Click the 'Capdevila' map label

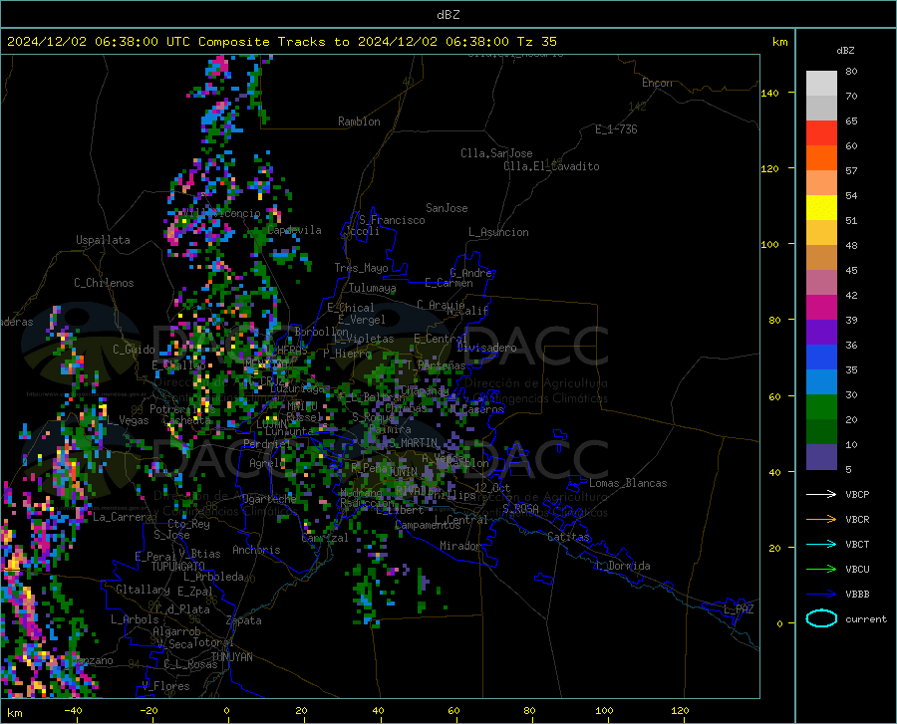point(294,230)
